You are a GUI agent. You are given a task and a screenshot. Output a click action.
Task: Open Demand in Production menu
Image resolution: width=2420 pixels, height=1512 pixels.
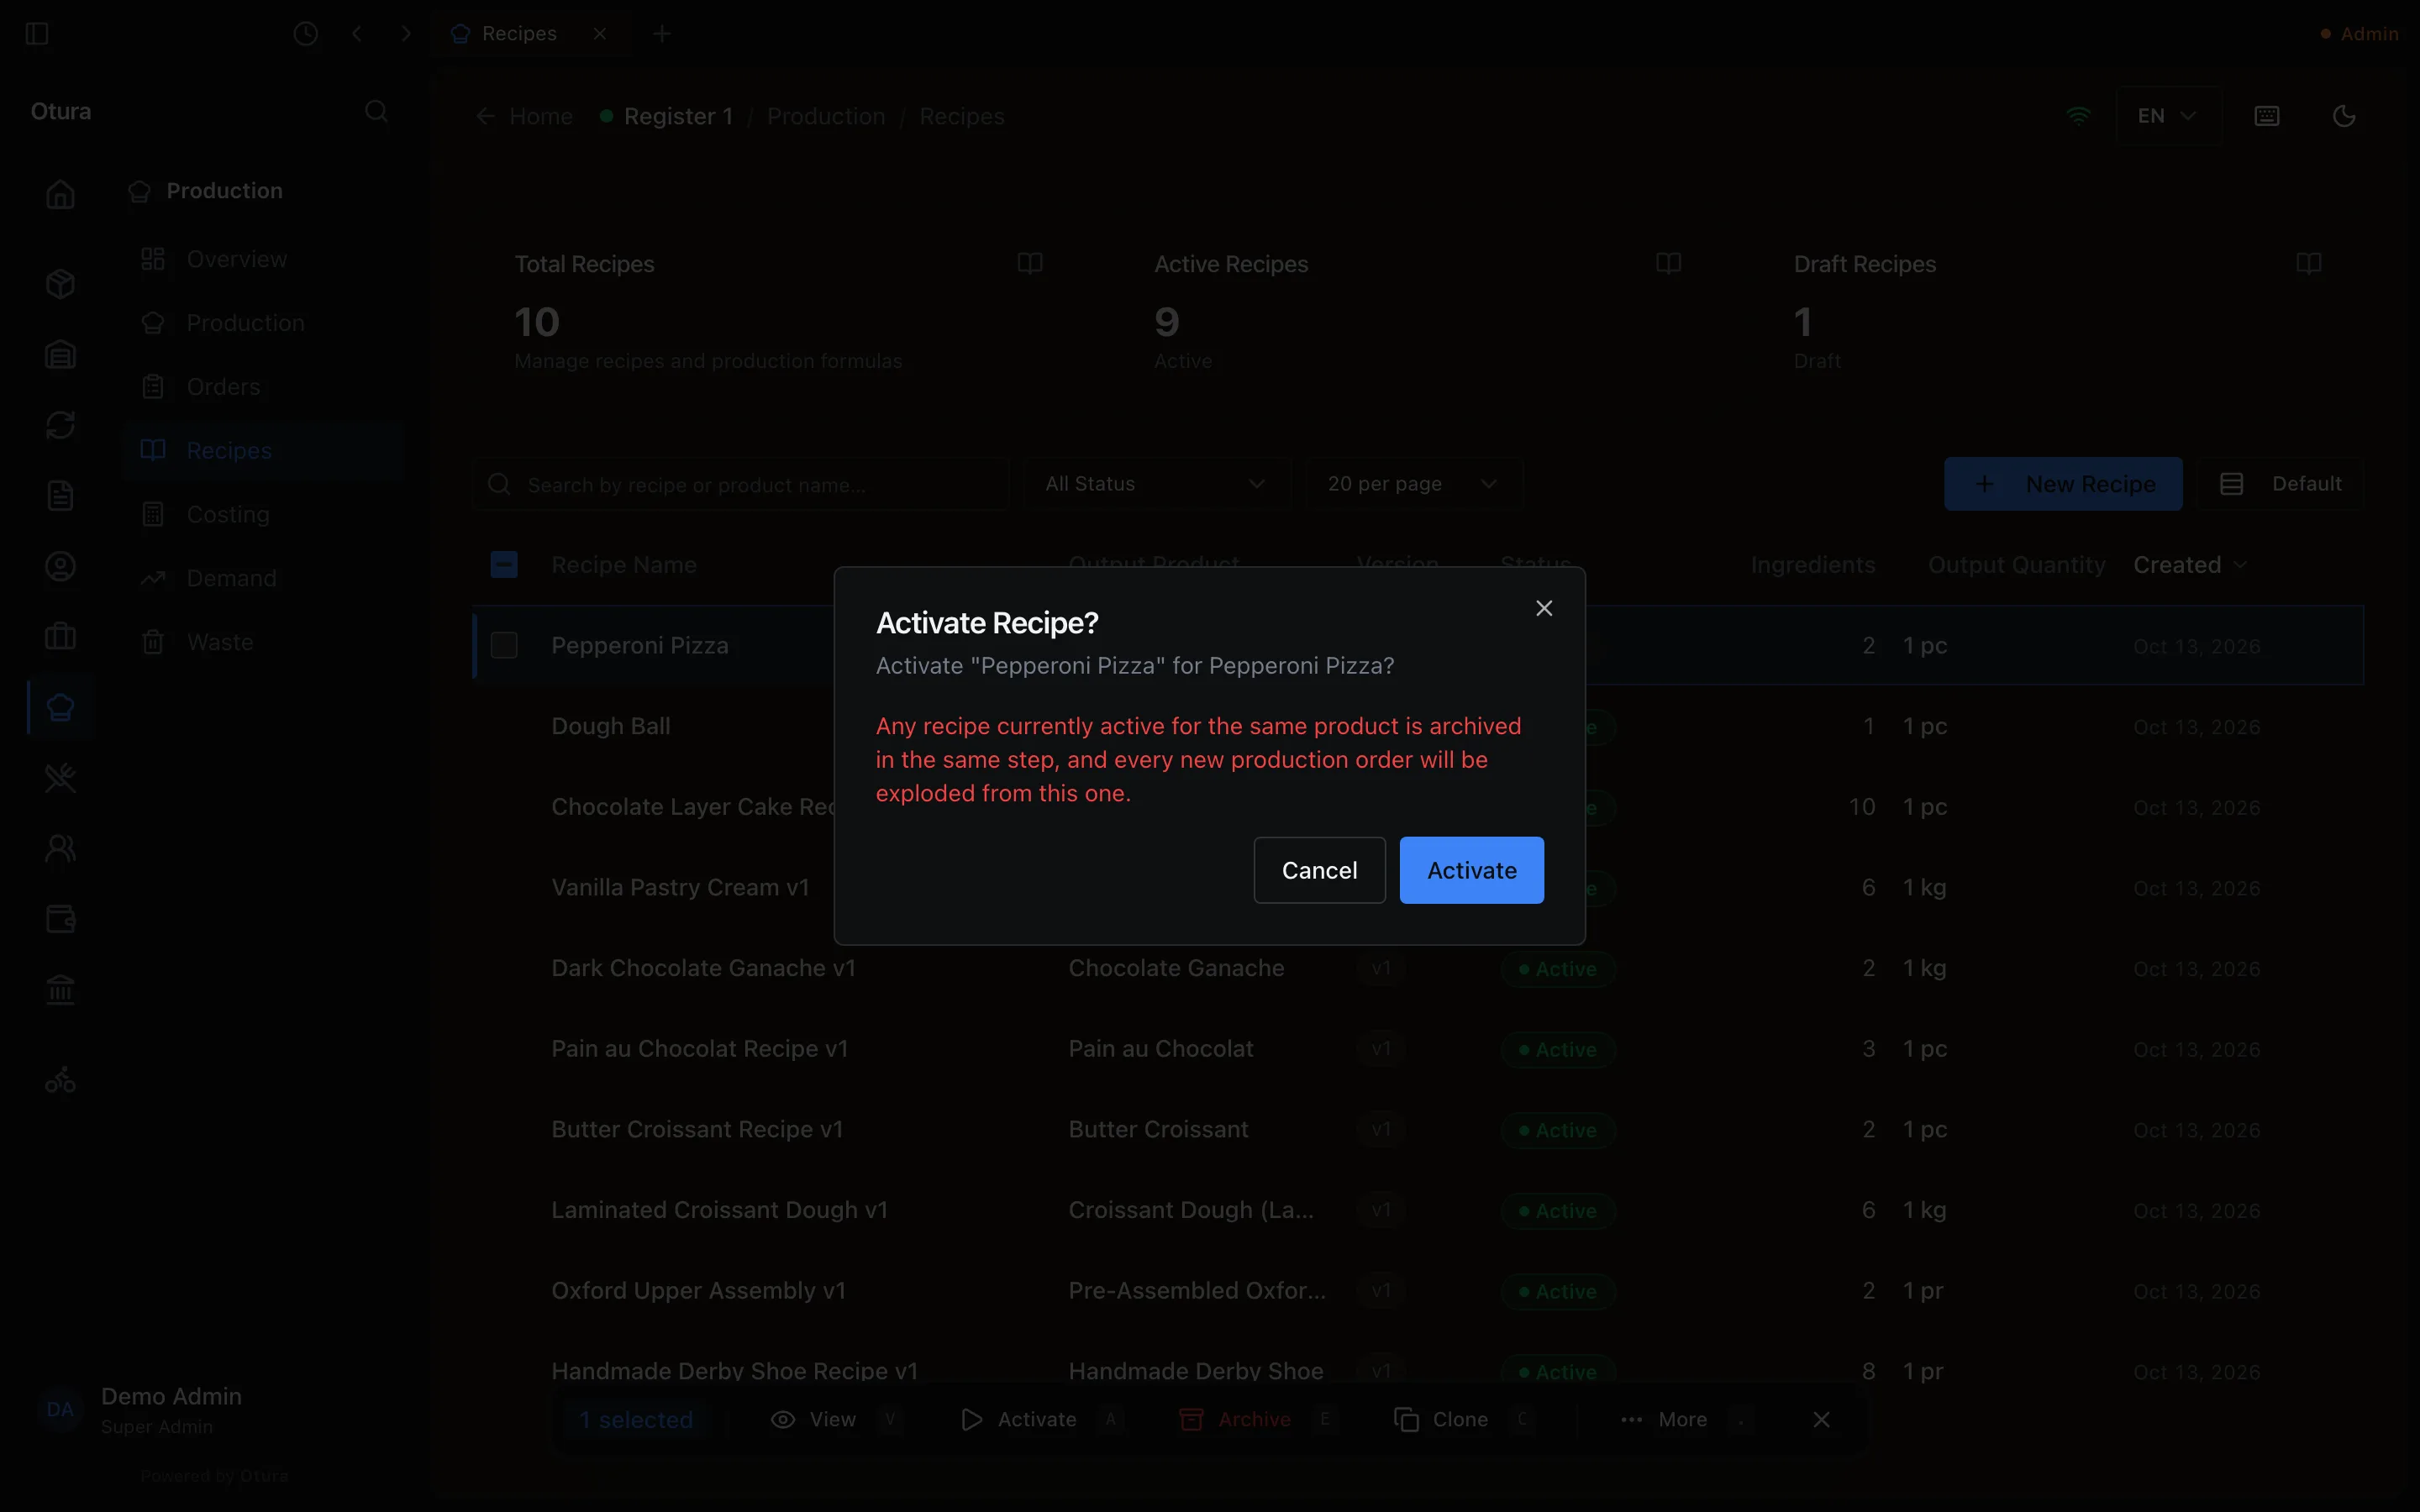tap(264, 578)
